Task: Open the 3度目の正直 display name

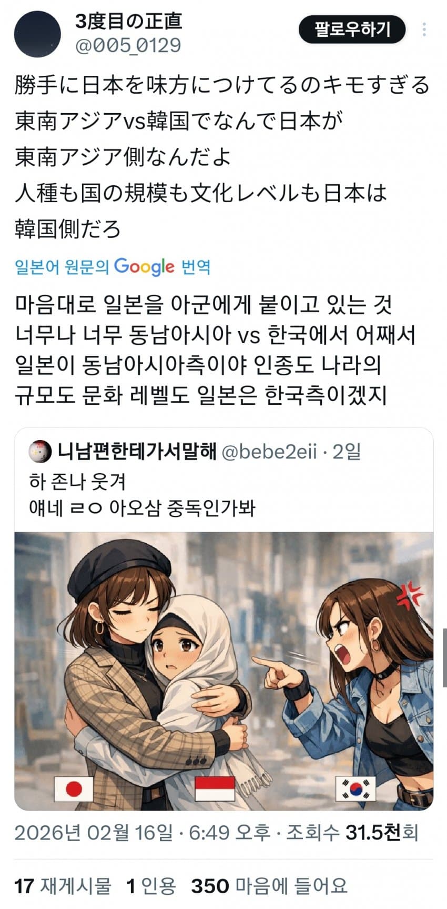Action: [x=129, y=22]
